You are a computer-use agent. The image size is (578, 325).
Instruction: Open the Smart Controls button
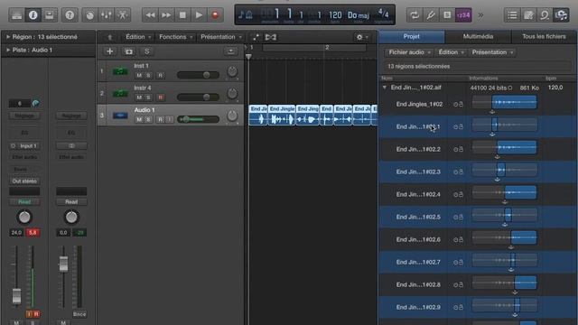tap(90, 15)
